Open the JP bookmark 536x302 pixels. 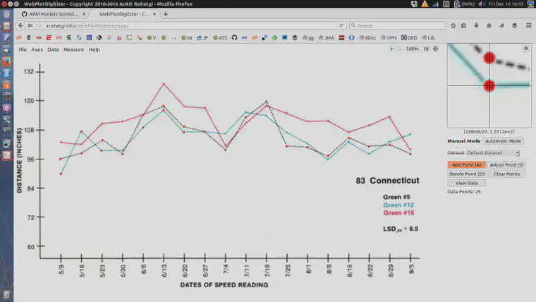click(x=202, y=37)
